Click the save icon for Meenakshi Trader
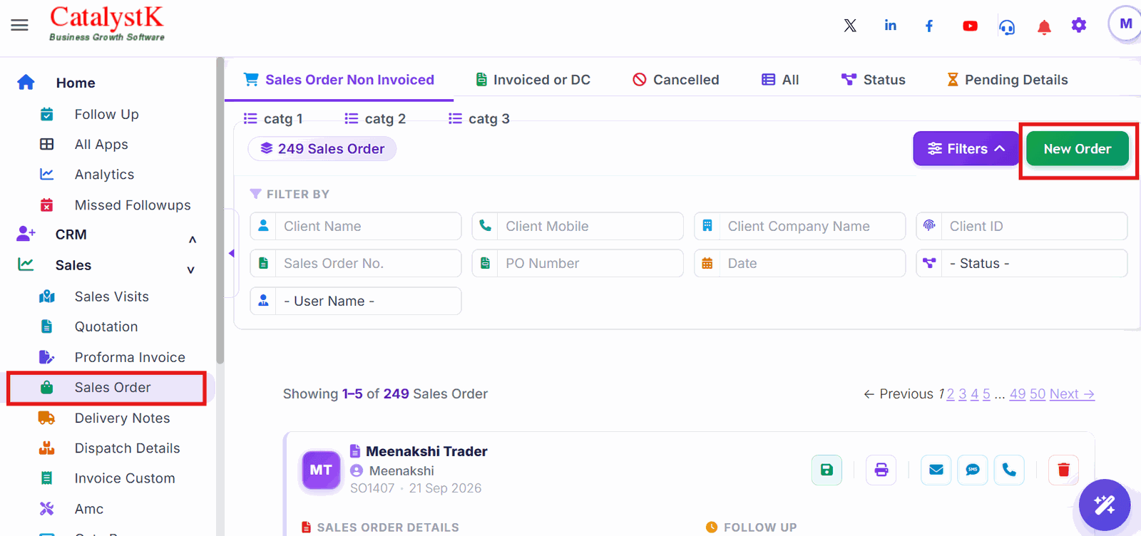The height and width of the screenshot is (536, 1141). (x=827, y=470)
